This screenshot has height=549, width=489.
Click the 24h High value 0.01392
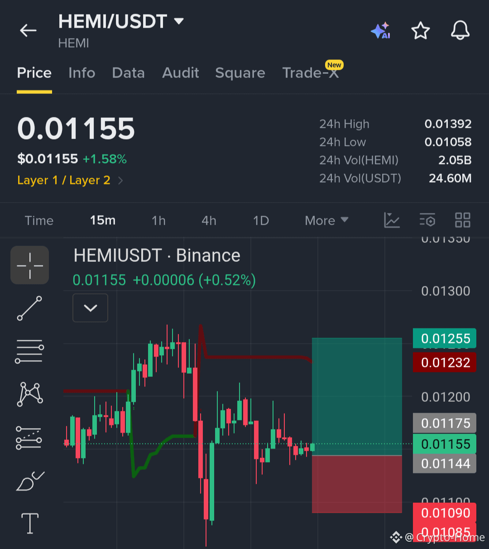pos(448,124)
